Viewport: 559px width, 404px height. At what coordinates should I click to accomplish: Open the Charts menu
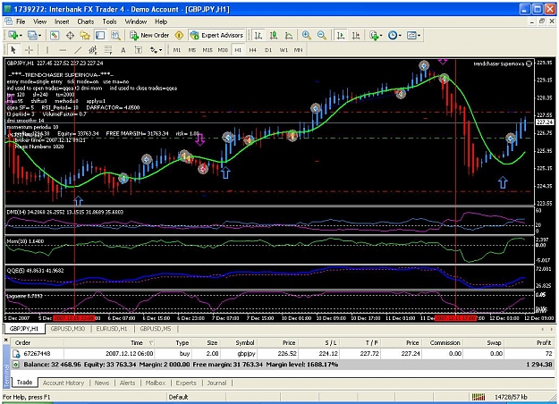[x=86, y=21]
